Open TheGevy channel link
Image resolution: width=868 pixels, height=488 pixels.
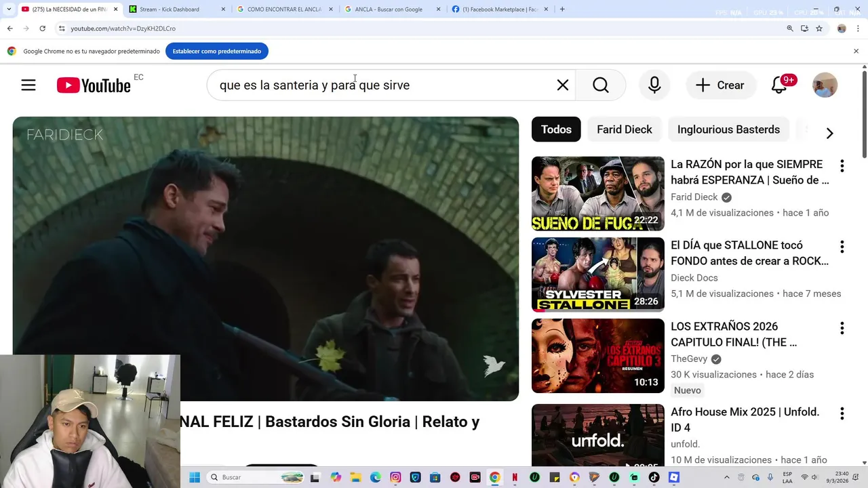[689, 359]
